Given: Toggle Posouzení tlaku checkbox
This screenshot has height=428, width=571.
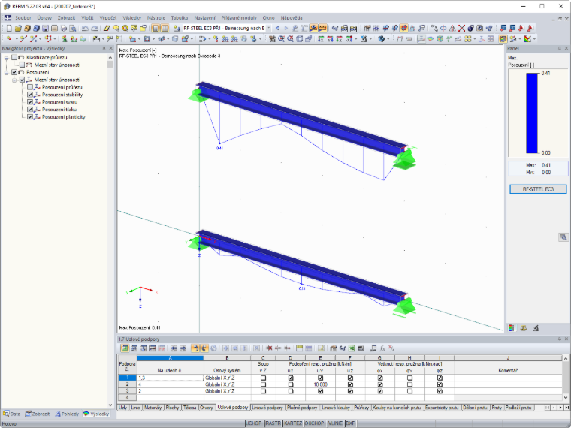Looking at the screenshot, I should coord(30,110).
